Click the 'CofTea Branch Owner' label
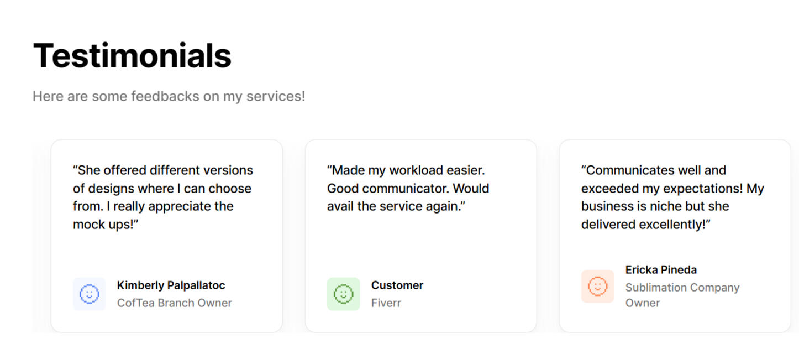 (x=174, y=303)
